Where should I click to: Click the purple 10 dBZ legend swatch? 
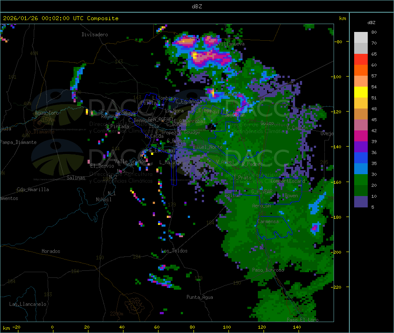point(361,202)
